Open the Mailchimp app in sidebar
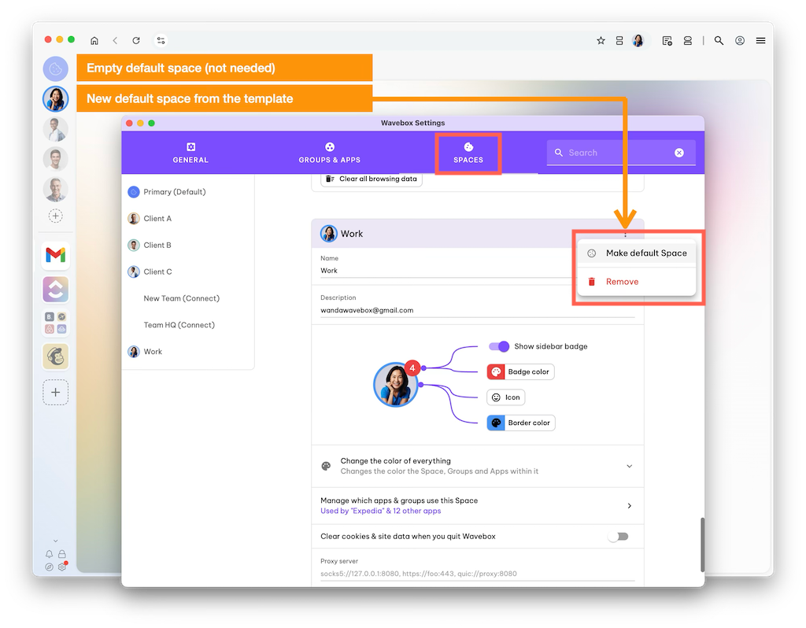806x628 pixels. 56,356
